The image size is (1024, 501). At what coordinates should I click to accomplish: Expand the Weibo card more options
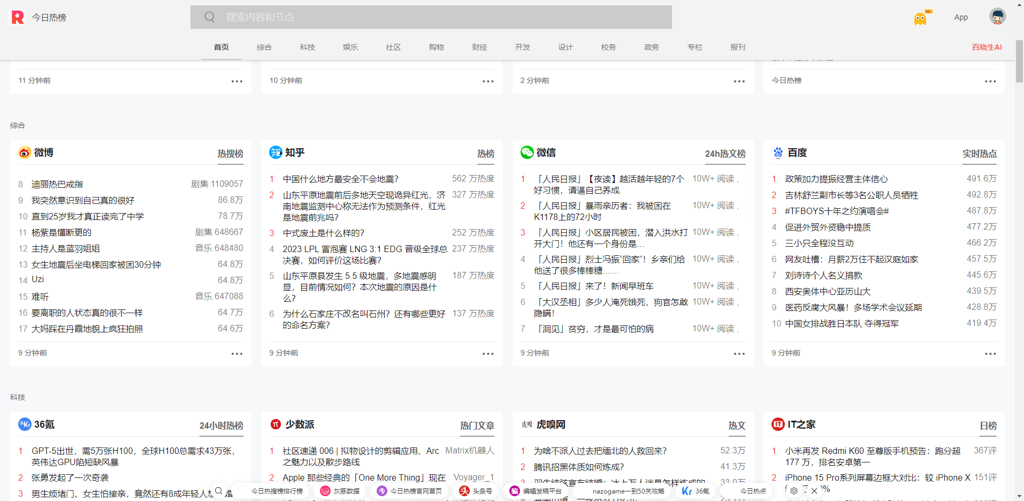(x=236, y=354)
